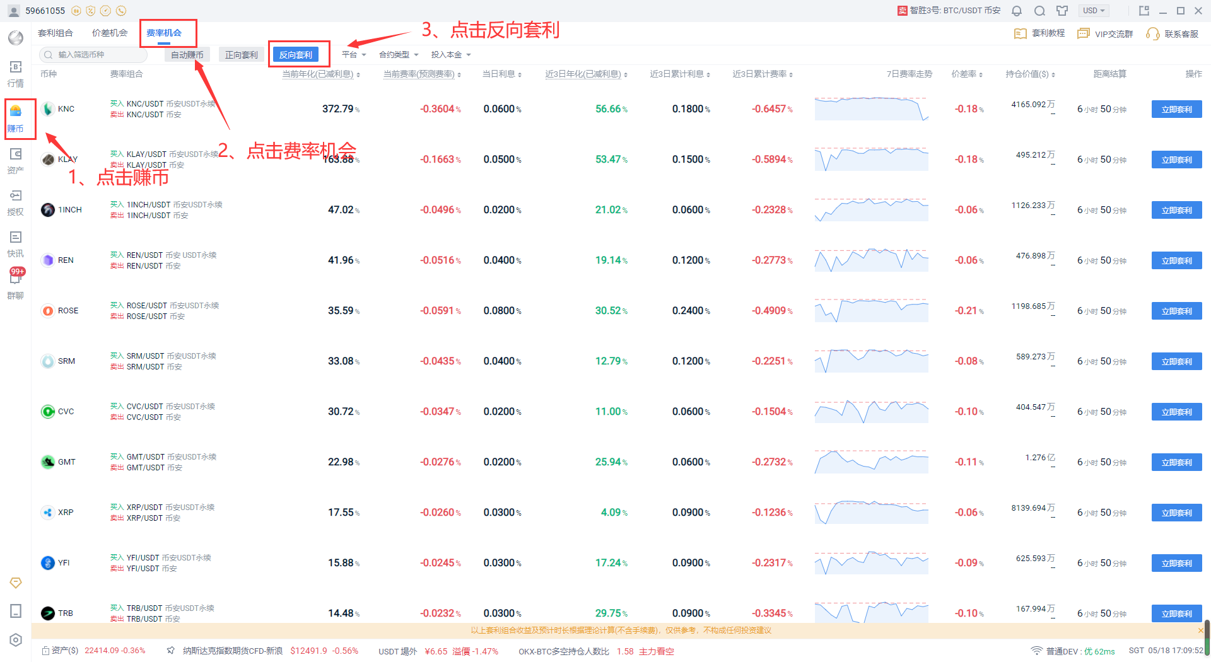This screenshot has width=1211, height=662.
Task: Click 资产($) 22414.09 in the status bar
Action: click(x=93, y=651)
